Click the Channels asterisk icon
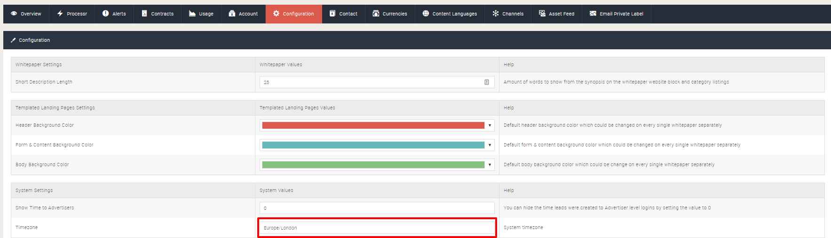Image resolution: width=831 pixels, height=238 pixels. [496, 14]
